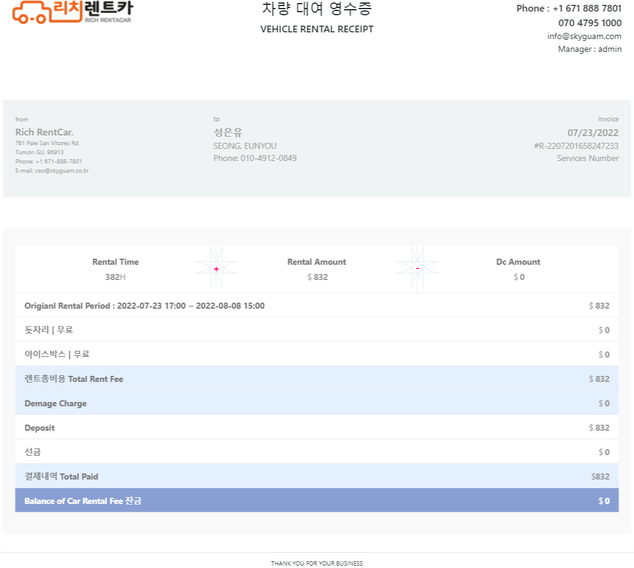Select the 선금 row label
634x568 pixels.
tap(33, 452)
